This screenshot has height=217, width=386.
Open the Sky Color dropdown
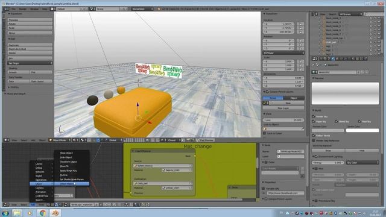362,163
